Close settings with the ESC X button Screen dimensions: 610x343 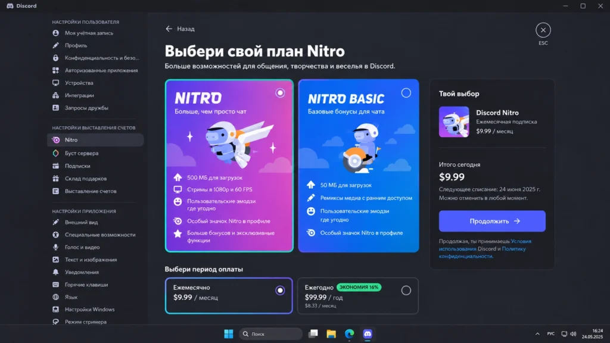click(x=543, y=30)
